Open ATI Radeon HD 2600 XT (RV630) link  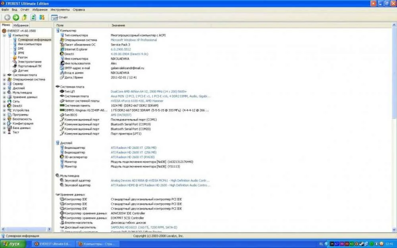(x=133, y=157)
